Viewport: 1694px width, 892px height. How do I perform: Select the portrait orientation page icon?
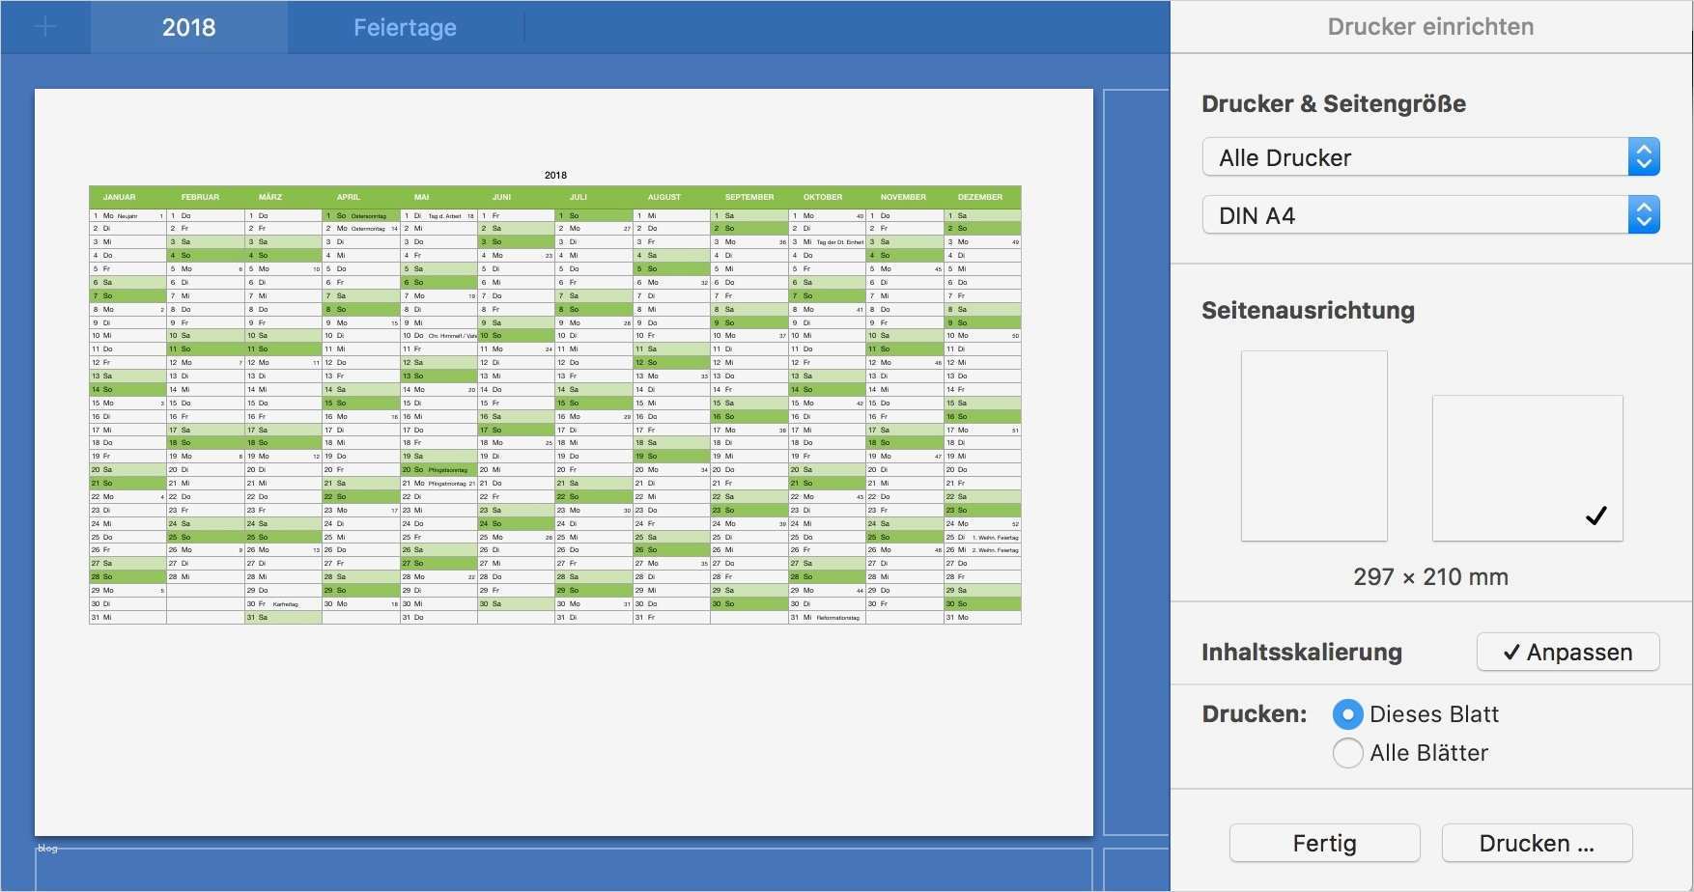pyautogui.click(x=1314, y=446)
